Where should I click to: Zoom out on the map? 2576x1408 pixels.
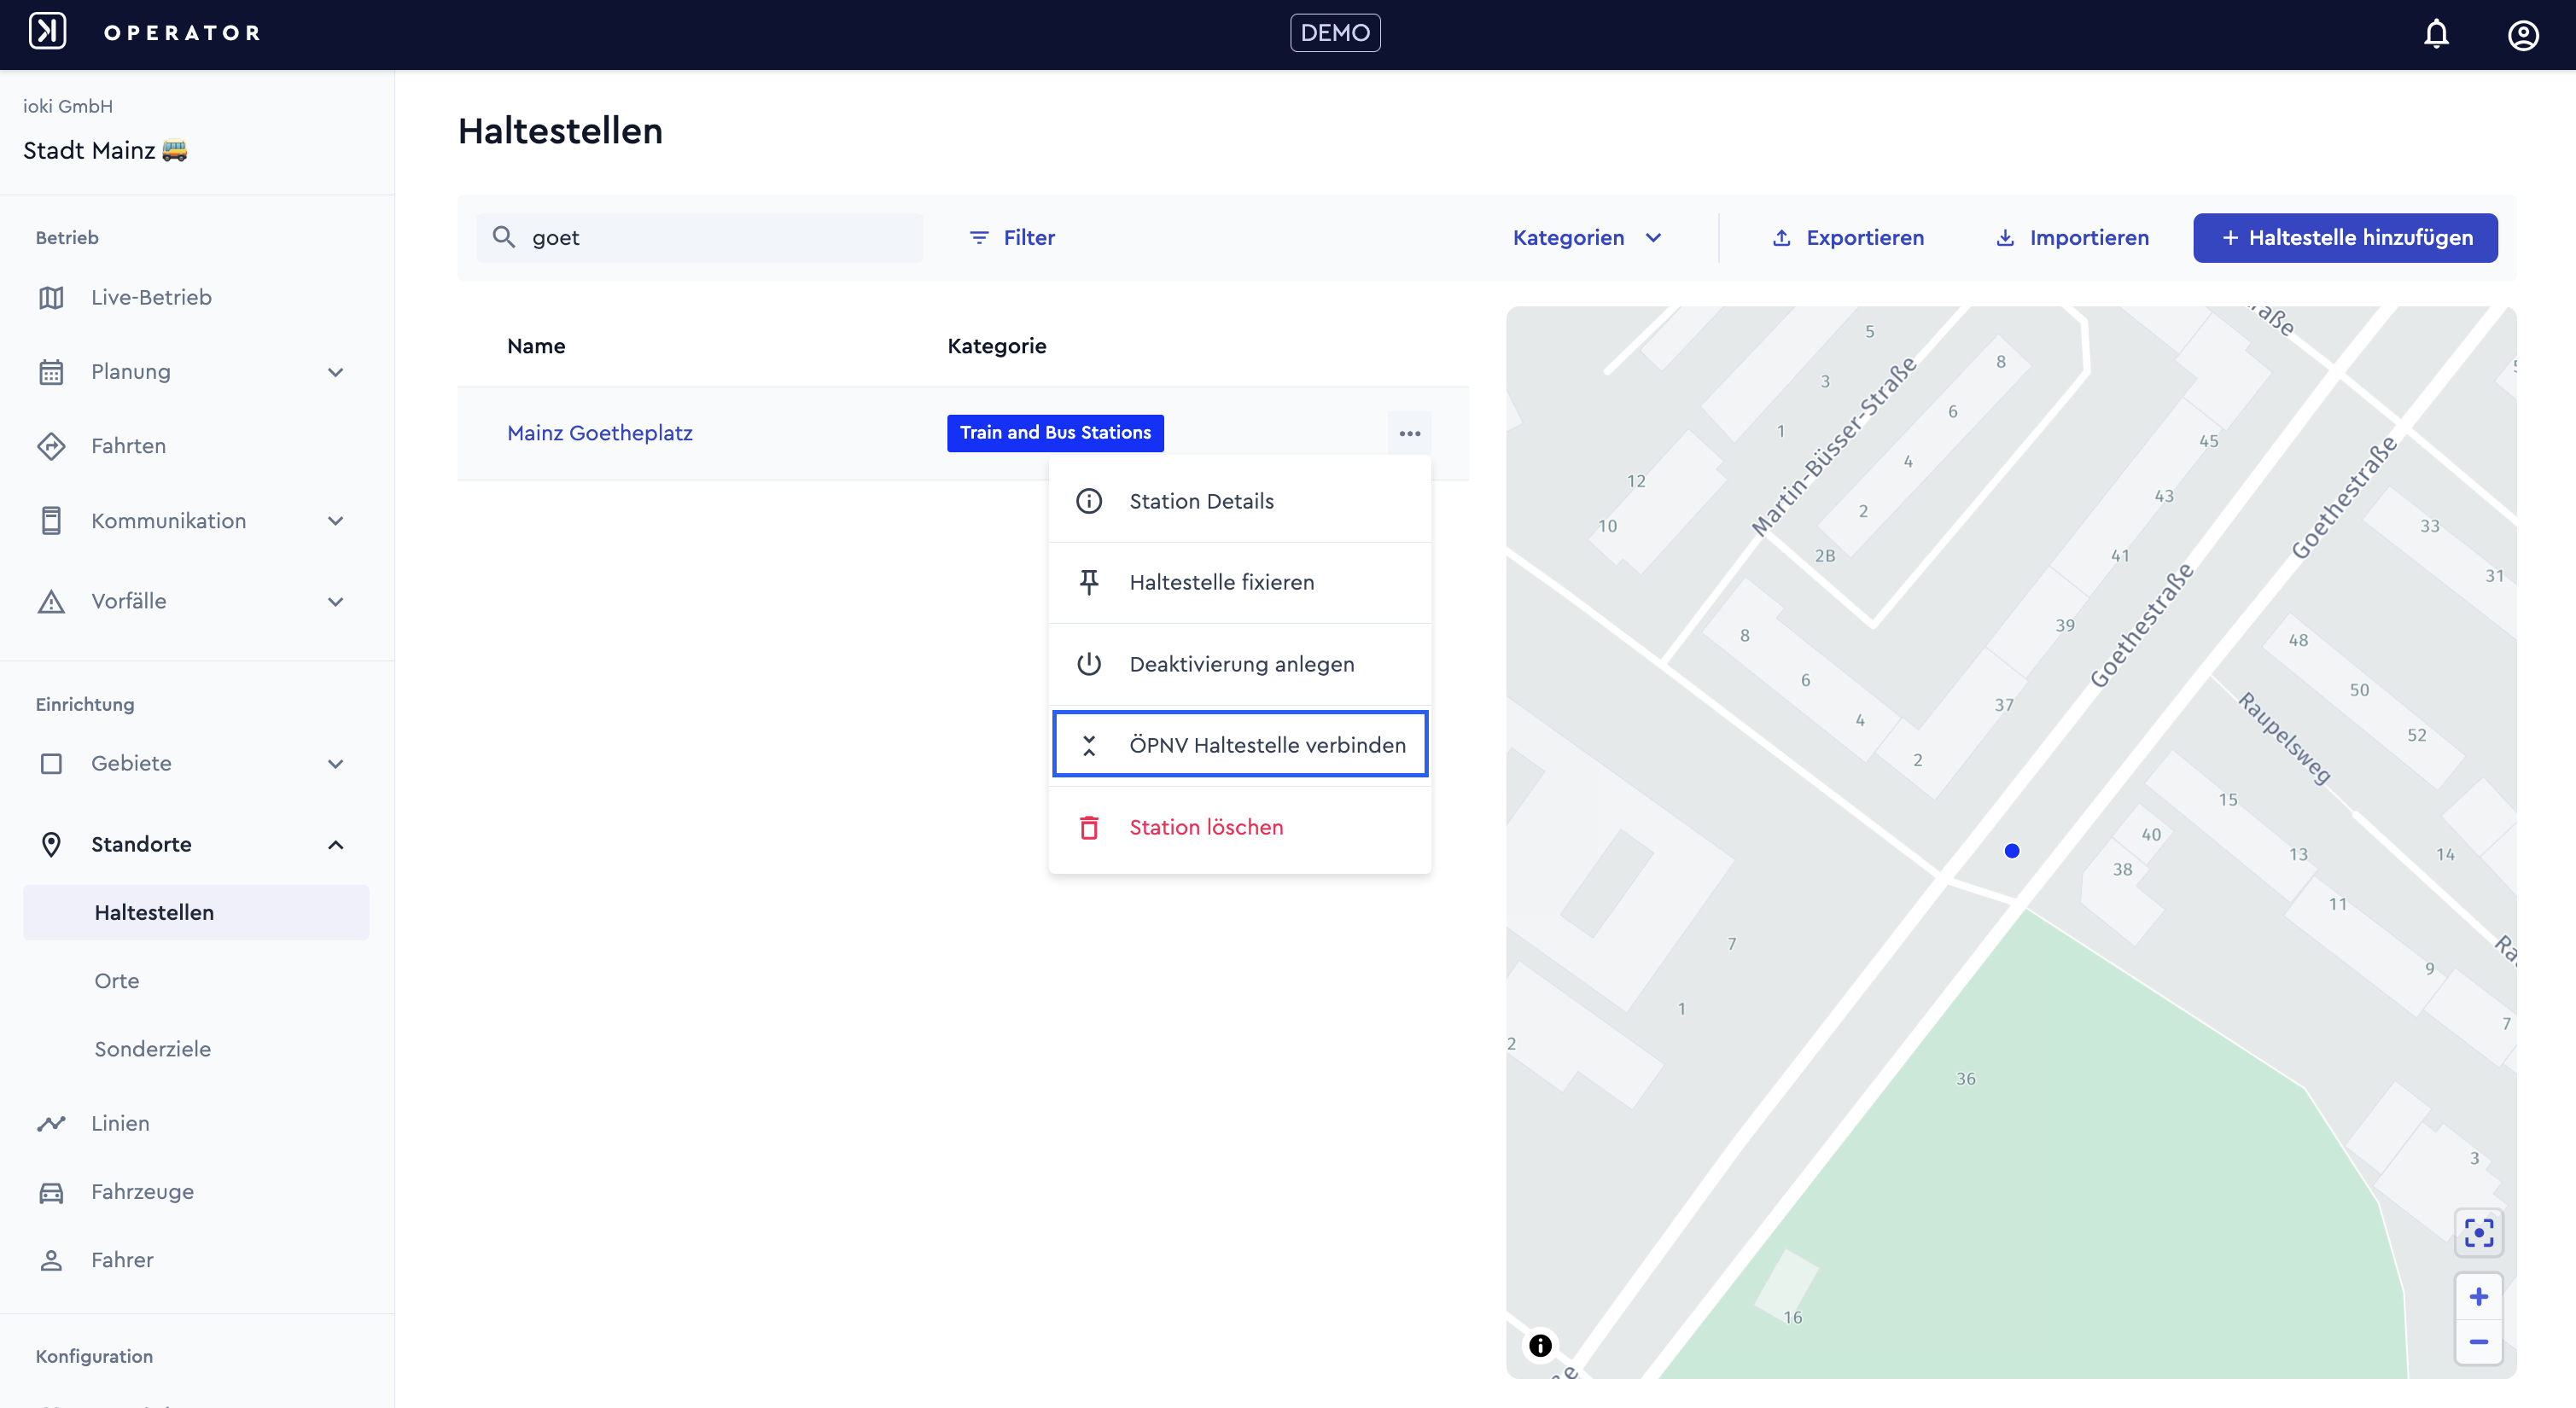[x=2478, y=1342]
